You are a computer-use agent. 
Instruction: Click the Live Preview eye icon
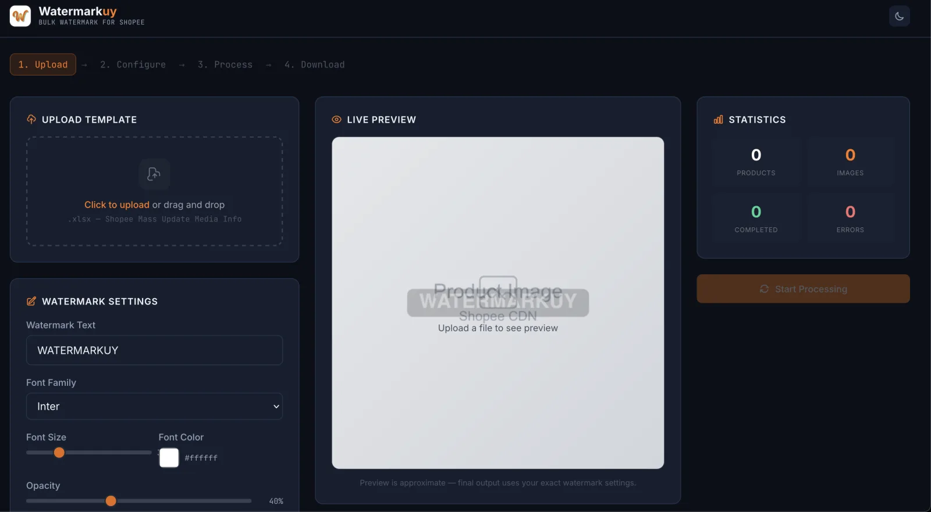coord(336,119)
